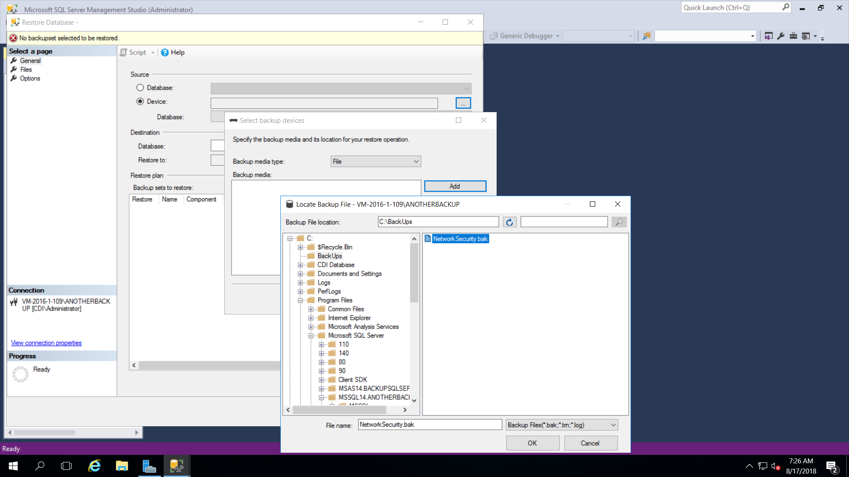Click the find-in-files icon in SSMS toolbar

pos(646,36)
